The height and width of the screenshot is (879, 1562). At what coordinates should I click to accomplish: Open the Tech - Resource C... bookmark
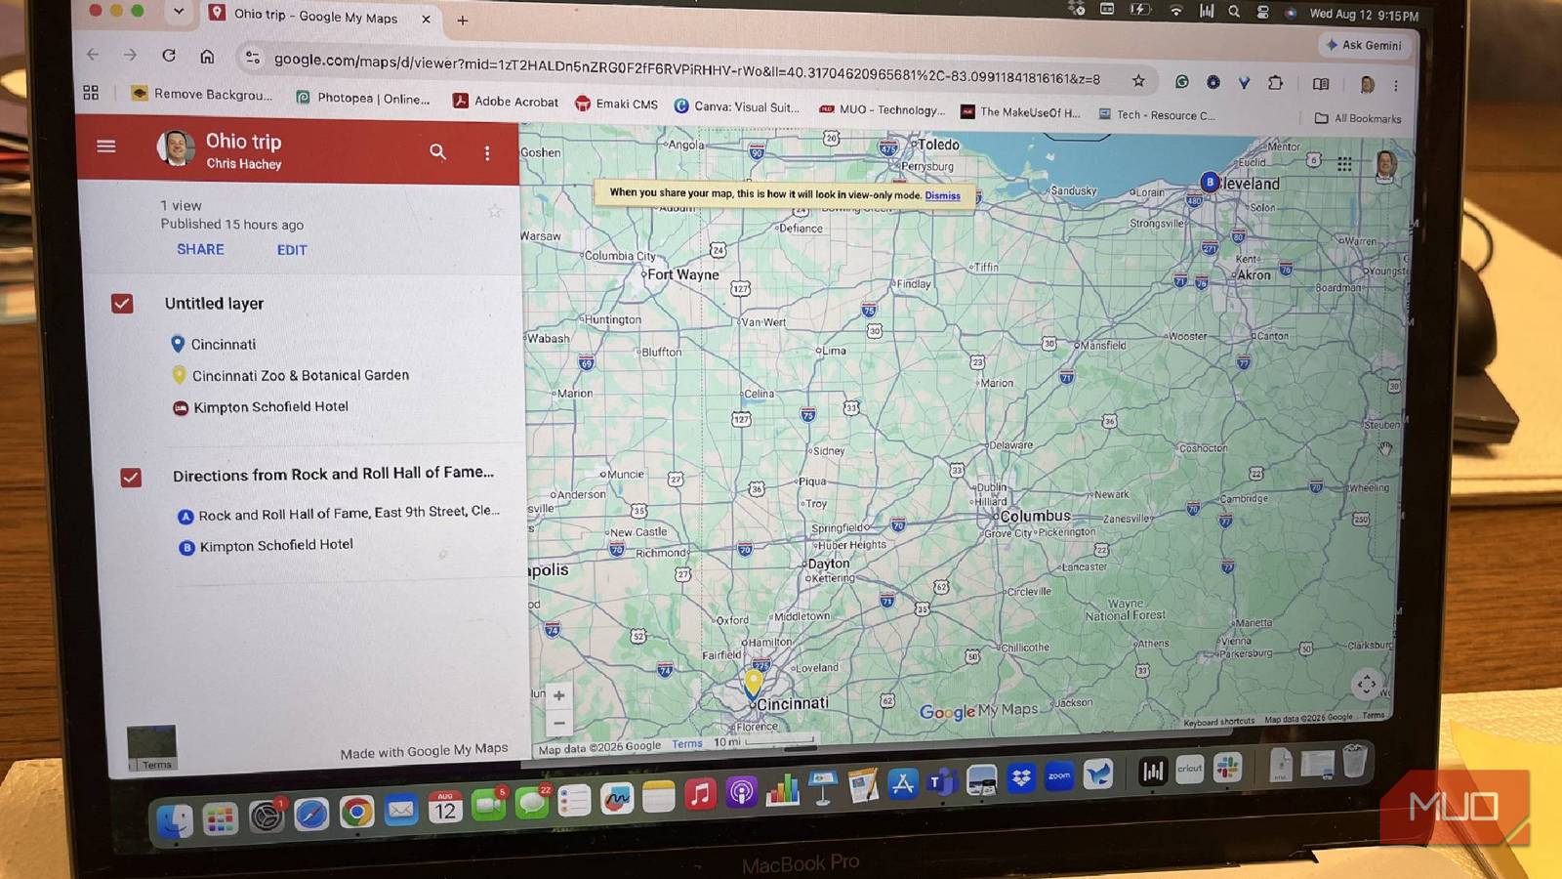pyautogui.click(x=1157, y=114)
